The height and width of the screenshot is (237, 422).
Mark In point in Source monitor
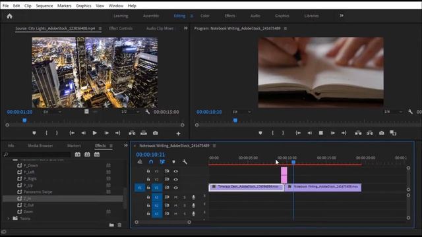47,133
